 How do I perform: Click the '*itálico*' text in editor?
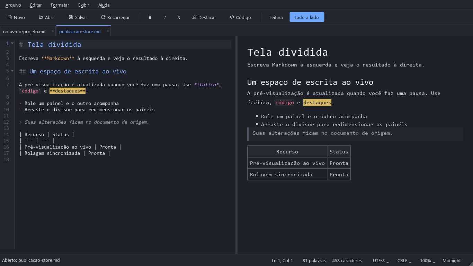click(206, 85)
